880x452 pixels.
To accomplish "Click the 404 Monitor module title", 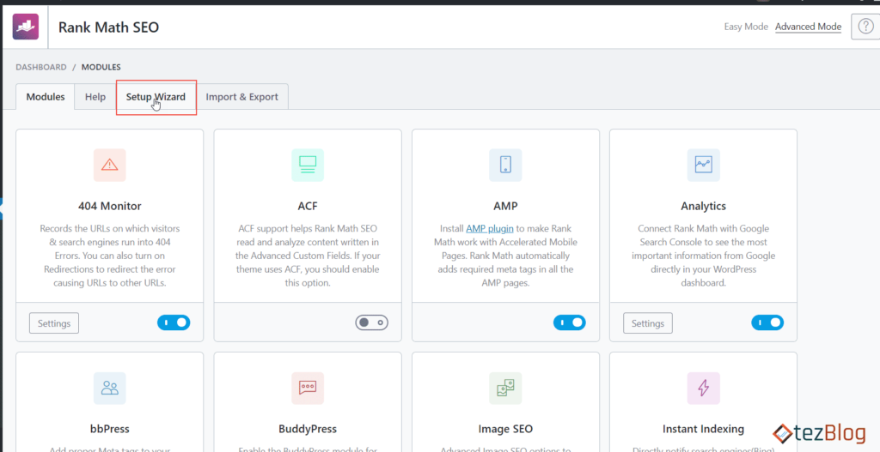I will 110,206.
